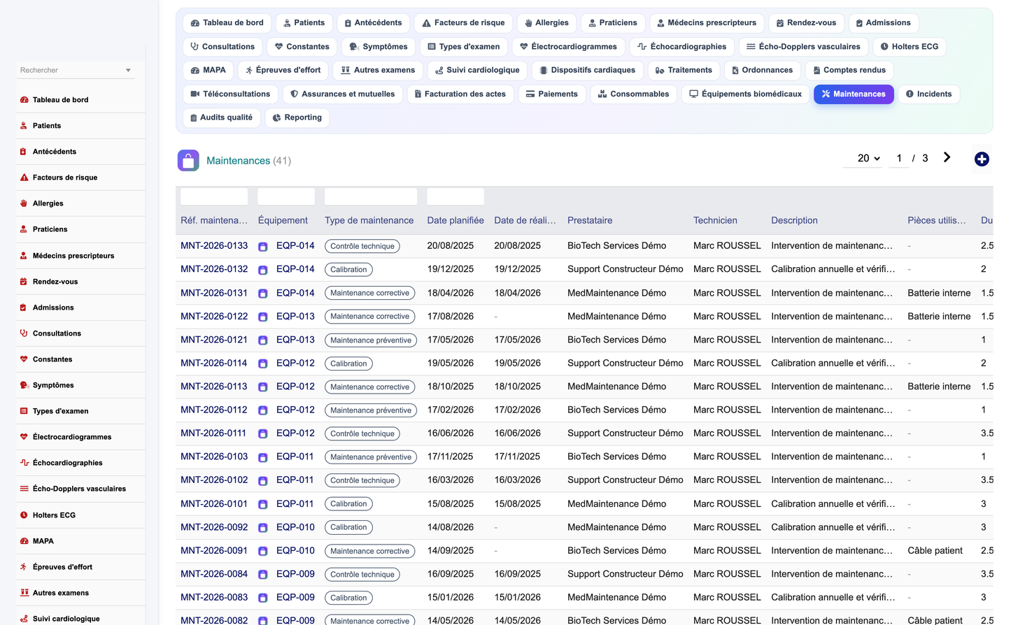Select the active Maintenances tab
This screenshot has height=625, width=1011.
point(854,94)
